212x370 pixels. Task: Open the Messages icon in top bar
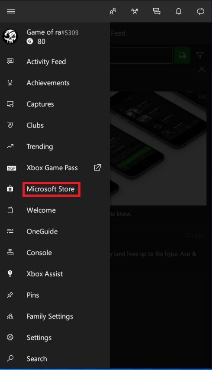click(x=157, y=11)
